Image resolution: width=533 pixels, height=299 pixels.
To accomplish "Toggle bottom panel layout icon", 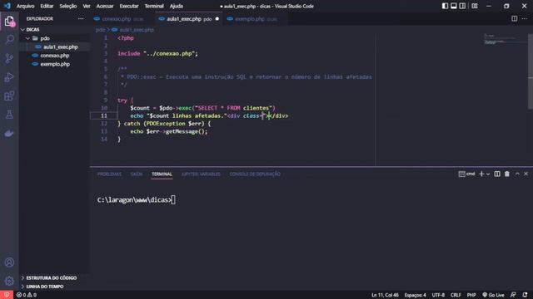I will coord(454,6).
